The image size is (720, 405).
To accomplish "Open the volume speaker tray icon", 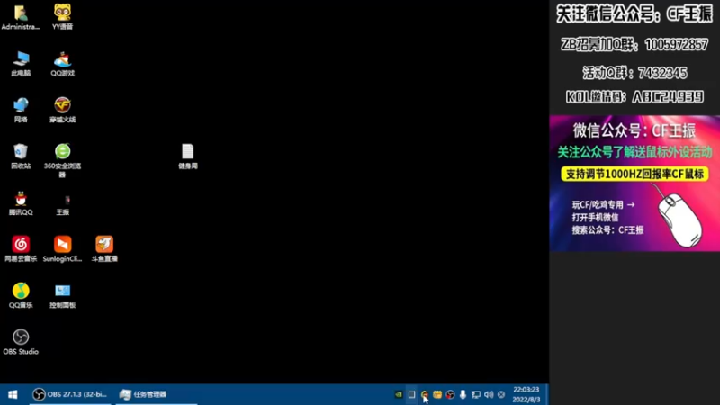I will [x=489, y=394].
